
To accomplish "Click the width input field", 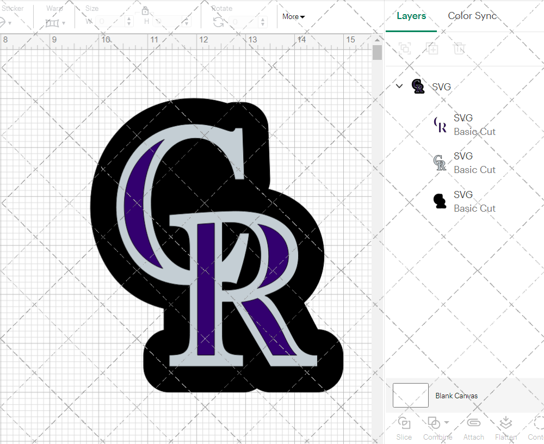I will pos(110,22).
